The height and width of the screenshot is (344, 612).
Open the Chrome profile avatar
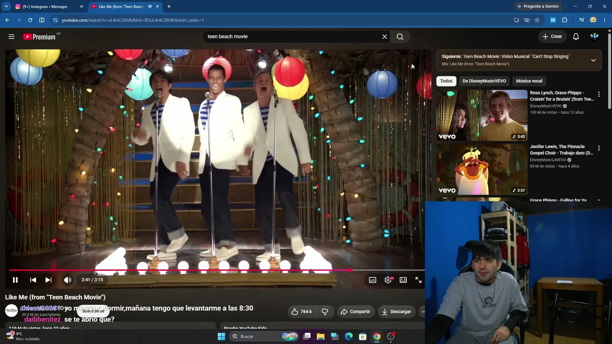[x=593, y=20]
